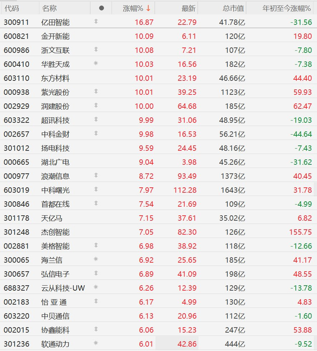The image size is (317, 351).
Task: Click latest price 112.28 for 中科曙光
Action: tap(185, 190)
